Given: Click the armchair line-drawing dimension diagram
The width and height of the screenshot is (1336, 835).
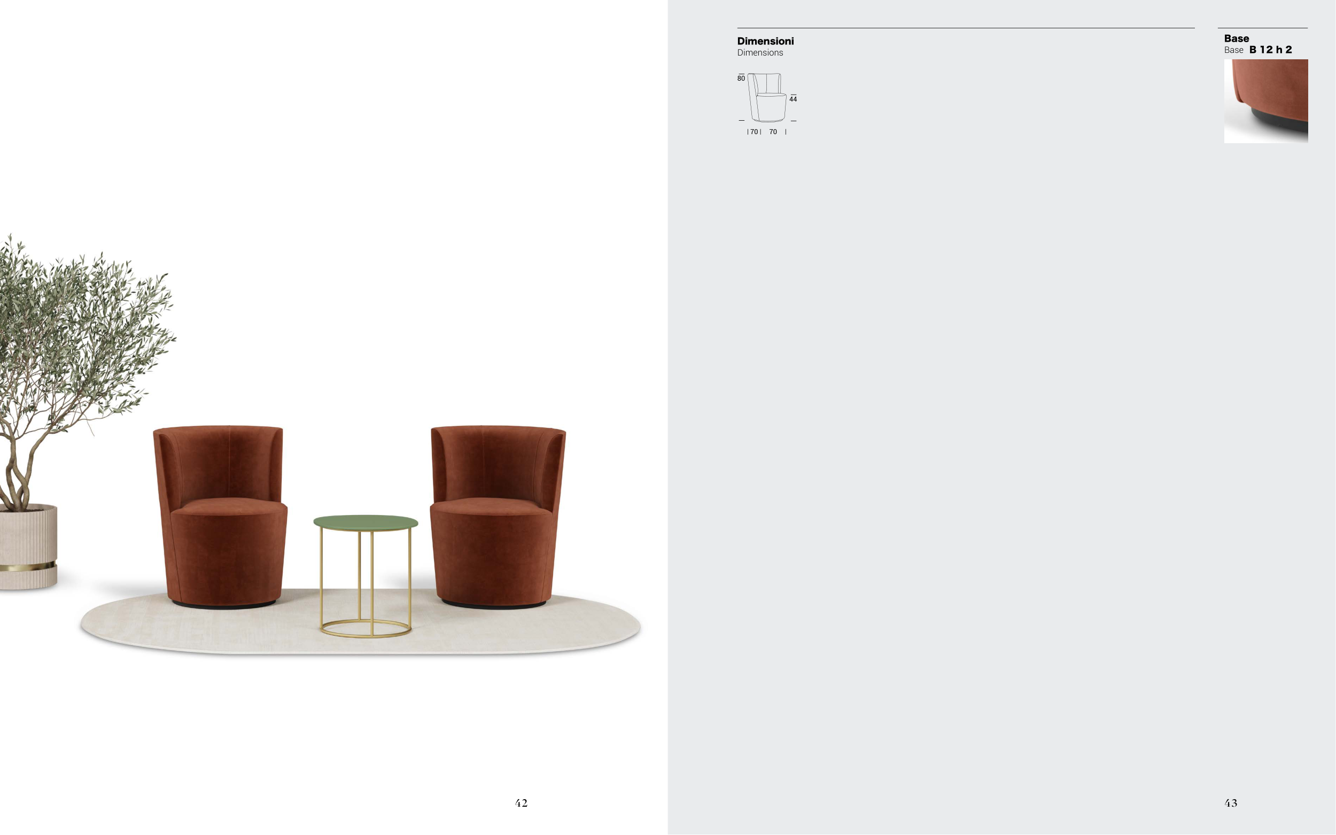Looking at the screenshot, I should coord(766,98).
